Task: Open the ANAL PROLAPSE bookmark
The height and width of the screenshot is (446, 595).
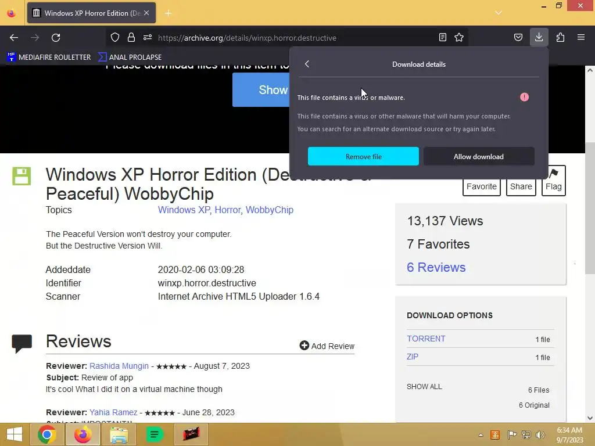Action: coord(130,57)
